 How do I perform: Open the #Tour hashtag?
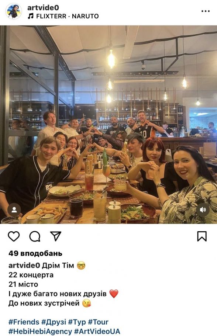pos(98,322)
